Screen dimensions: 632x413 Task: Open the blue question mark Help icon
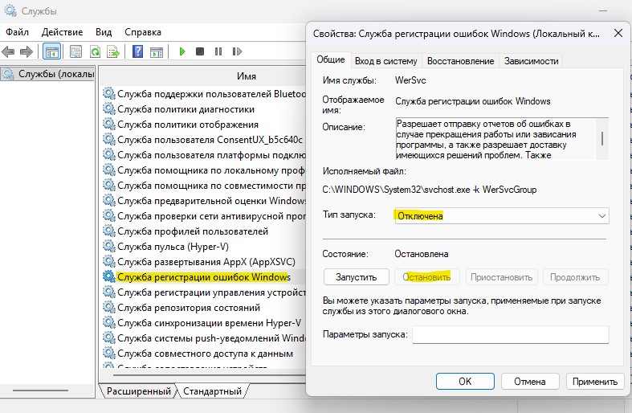pos(137,51)
